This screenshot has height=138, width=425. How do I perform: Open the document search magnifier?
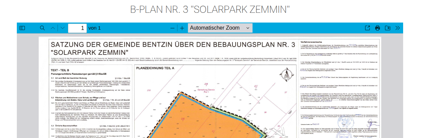coord(42,28)
